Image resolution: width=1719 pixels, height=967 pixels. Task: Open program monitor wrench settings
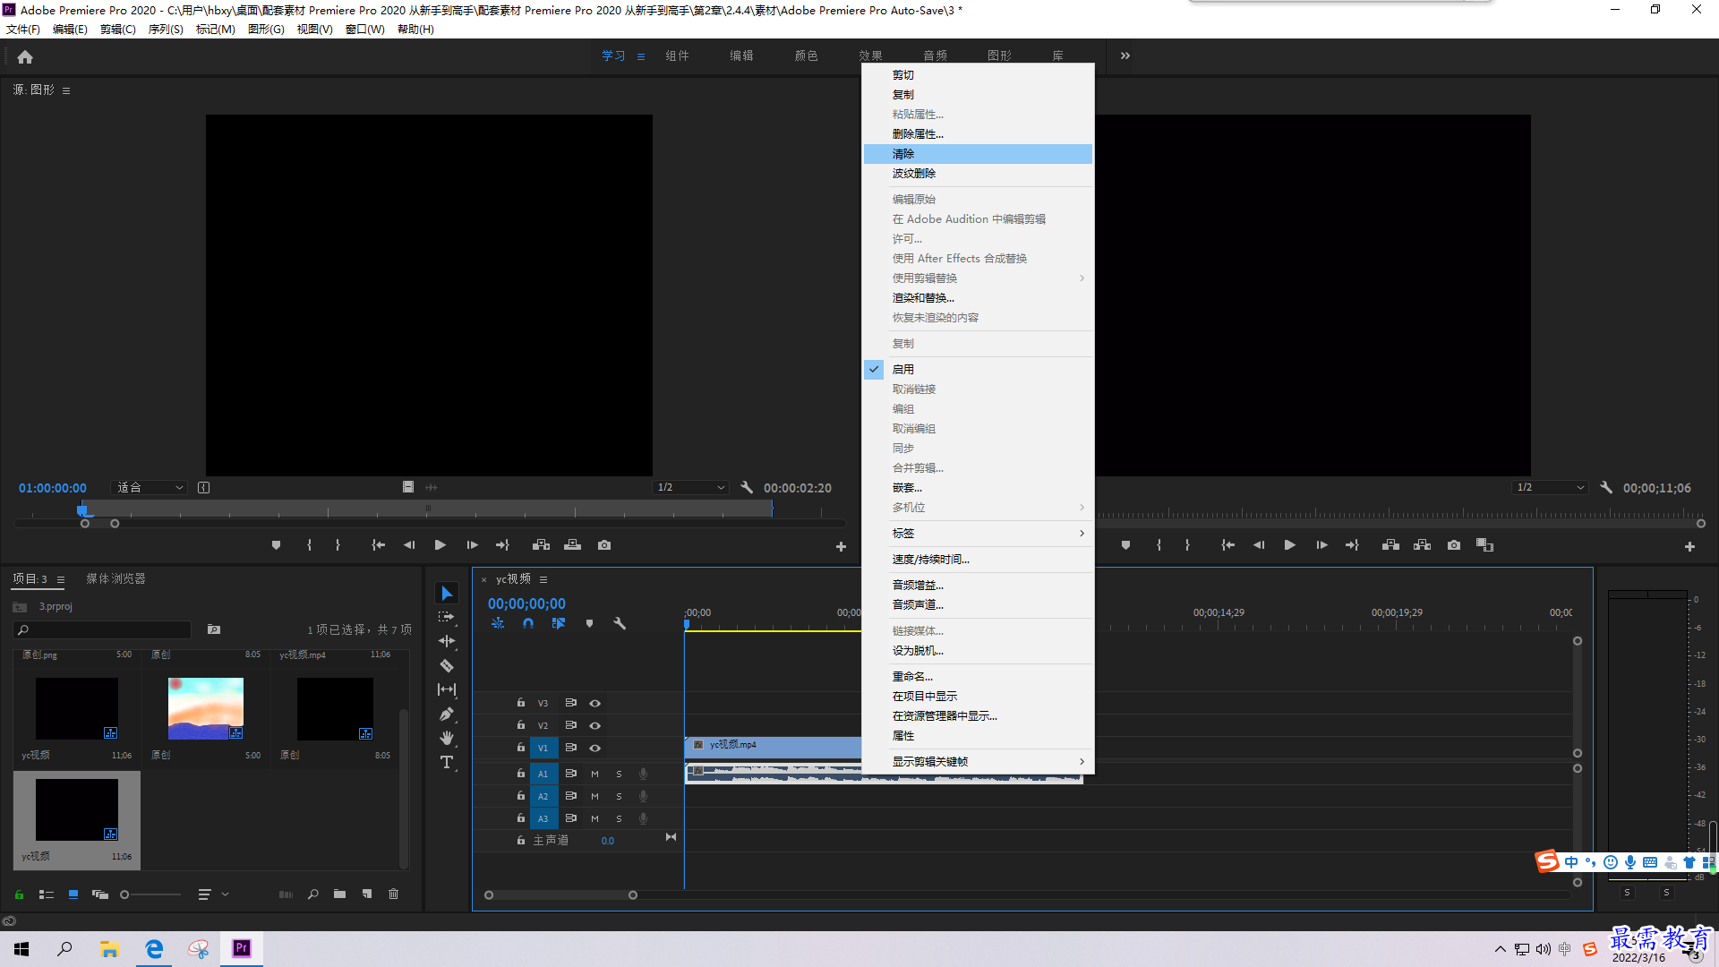1606,487
